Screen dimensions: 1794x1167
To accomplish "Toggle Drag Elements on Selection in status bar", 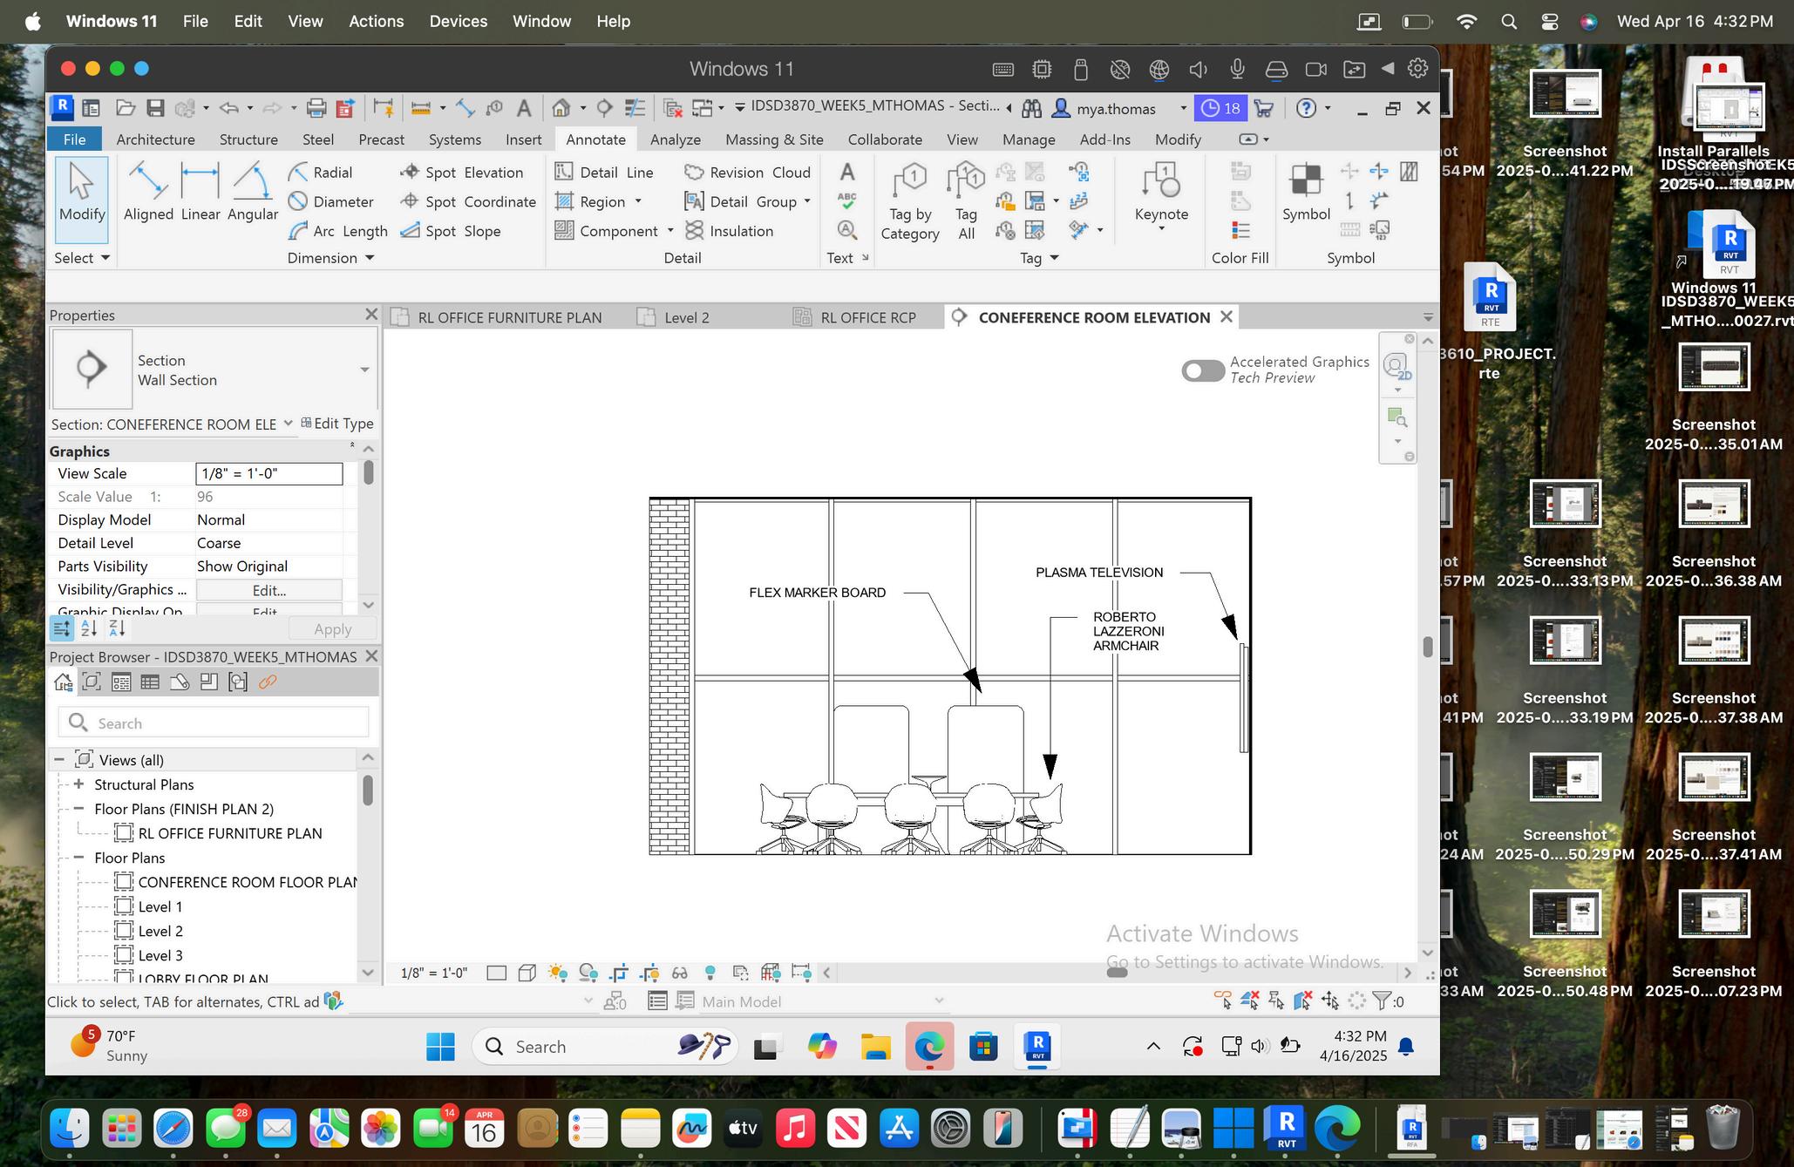I will point(1330,1001).
